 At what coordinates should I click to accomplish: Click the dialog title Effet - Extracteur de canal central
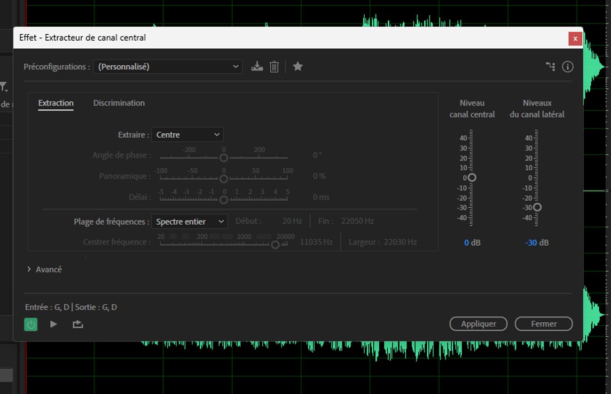click(x=83, y=38)
